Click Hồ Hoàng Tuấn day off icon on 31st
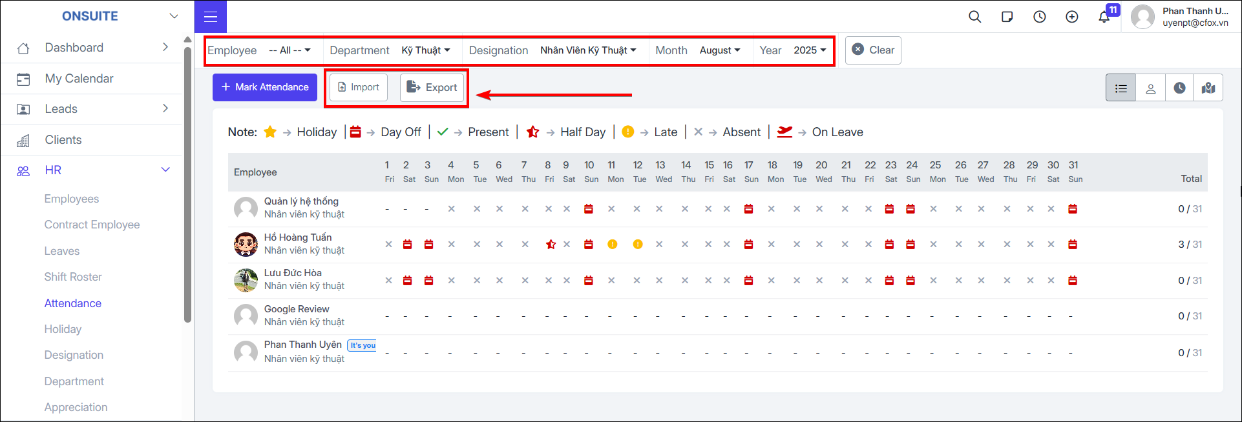This screenshot has width=1242, height=422. pos(1073,245)
